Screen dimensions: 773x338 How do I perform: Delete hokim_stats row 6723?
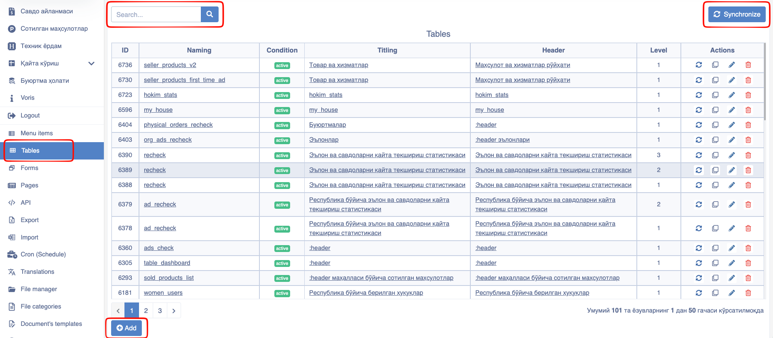(748, 95)
